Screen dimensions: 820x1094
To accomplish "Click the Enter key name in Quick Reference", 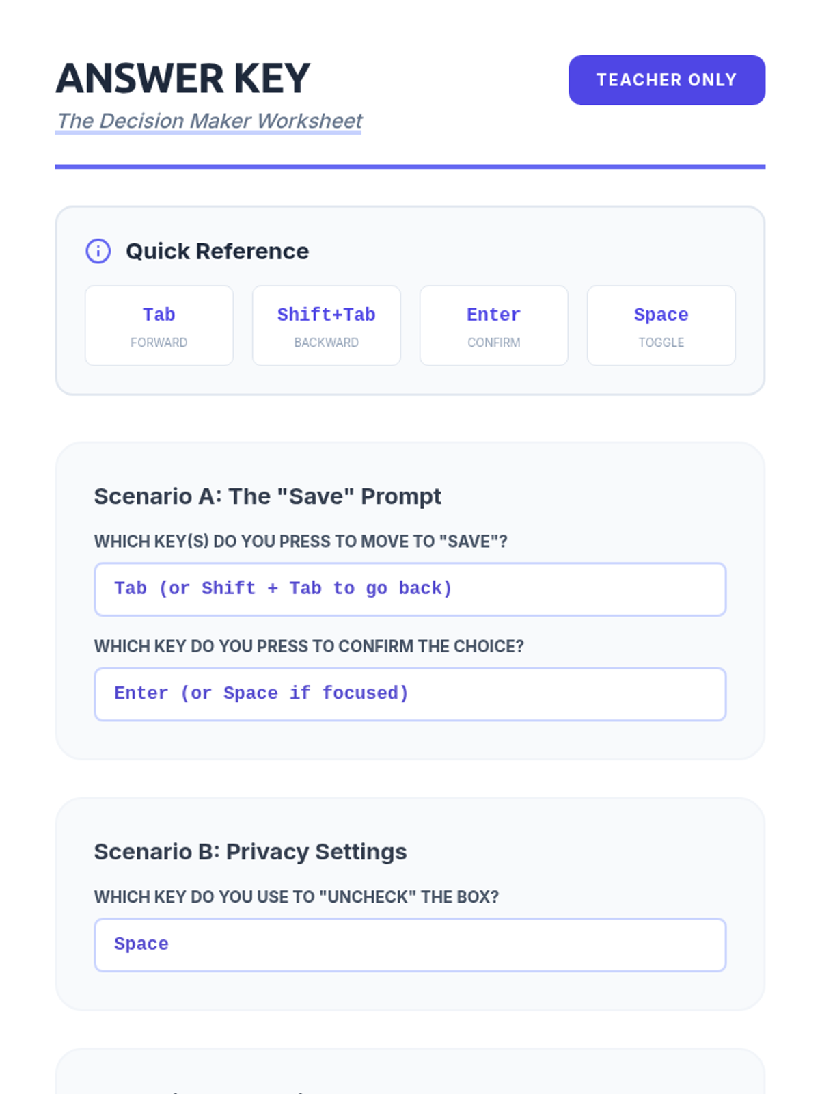I will 493,315.
